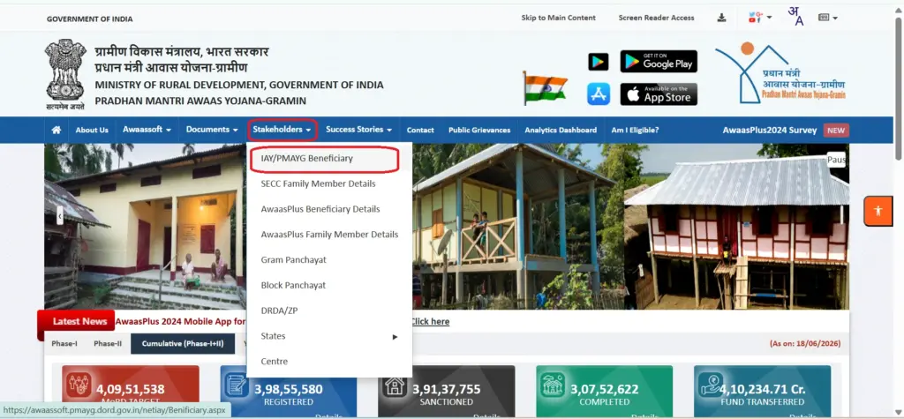Open the Click here news link
Viewport: 904px width, 419px height.
pyautogui.click(x=430, y=322)
